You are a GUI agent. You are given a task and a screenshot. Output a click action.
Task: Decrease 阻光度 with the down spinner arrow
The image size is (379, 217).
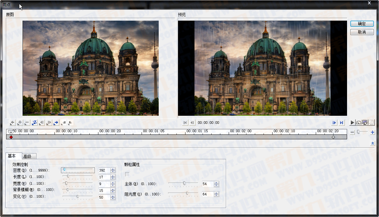coord(216,195)
